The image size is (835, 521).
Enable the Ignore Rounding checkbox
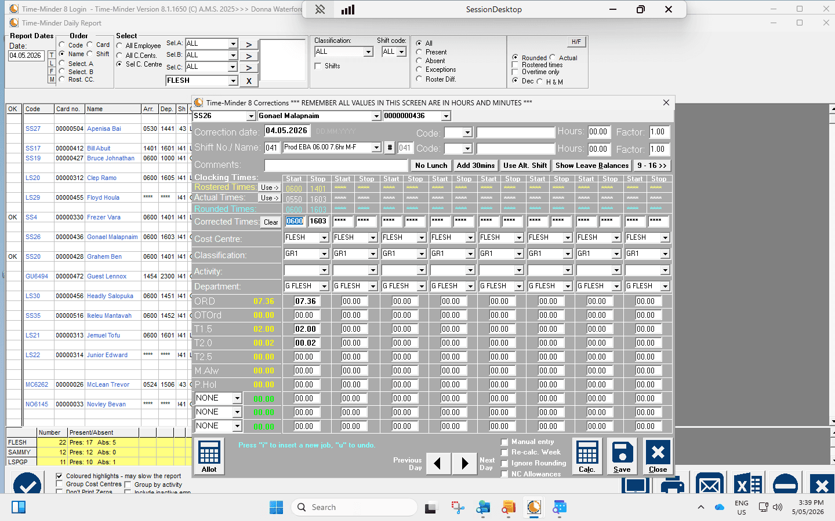click(x=504, y=463)
